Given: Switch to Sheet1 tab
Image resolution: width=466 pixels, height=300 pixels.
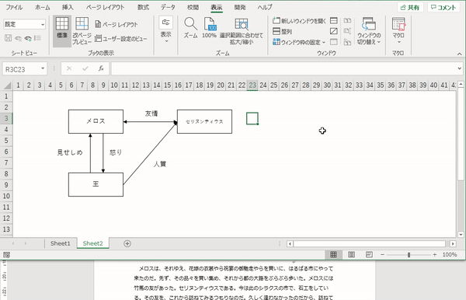Looking at the screenshot, I should 61,243.
